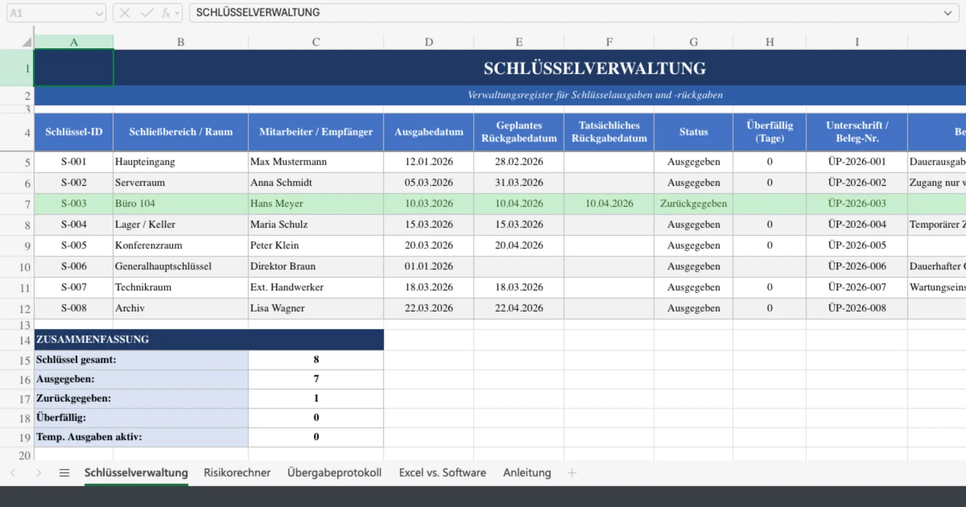
Task: Cancel entry with the X icon
Action: pos(124,13)
